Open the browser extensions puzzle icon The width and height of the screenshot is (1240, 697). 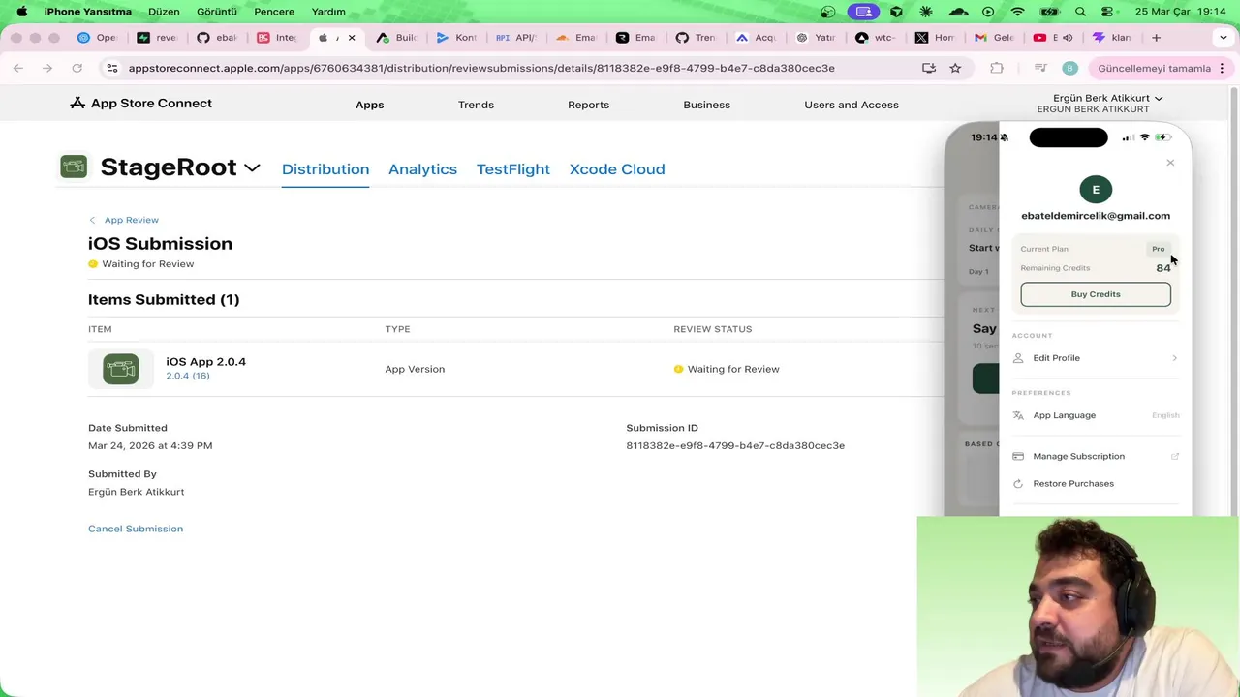point(996,68)
